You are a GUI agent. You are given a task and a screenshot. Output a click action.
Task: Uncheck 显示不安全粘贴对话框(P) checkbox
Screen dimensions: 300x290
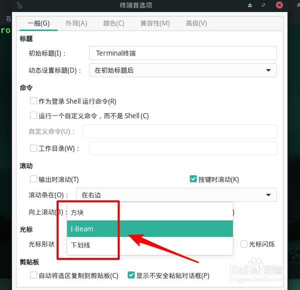pyautogui.click(x=131, y=275)
